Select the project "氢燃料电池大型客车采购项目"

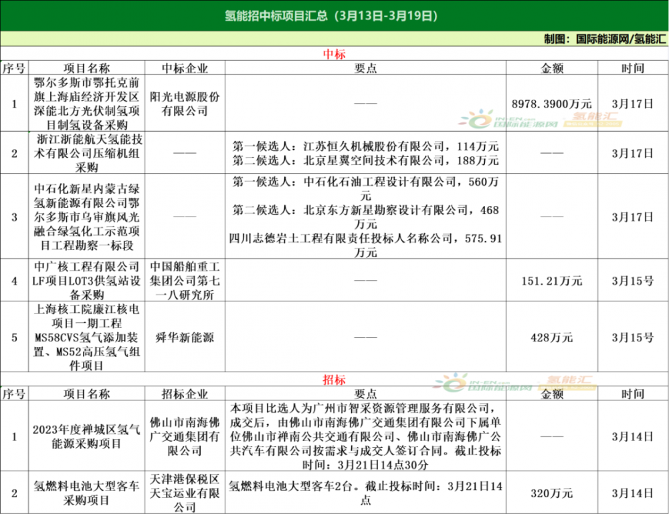[x=86, y=493]
